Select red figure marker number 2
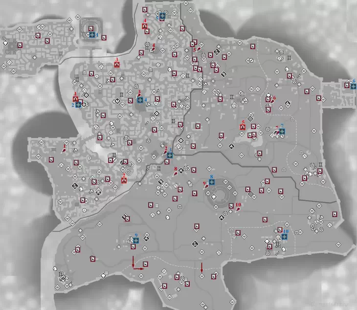 point(124,180)
